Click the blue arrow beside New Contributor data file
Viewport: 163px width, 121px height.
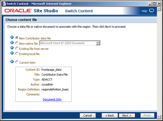[12, 37]
